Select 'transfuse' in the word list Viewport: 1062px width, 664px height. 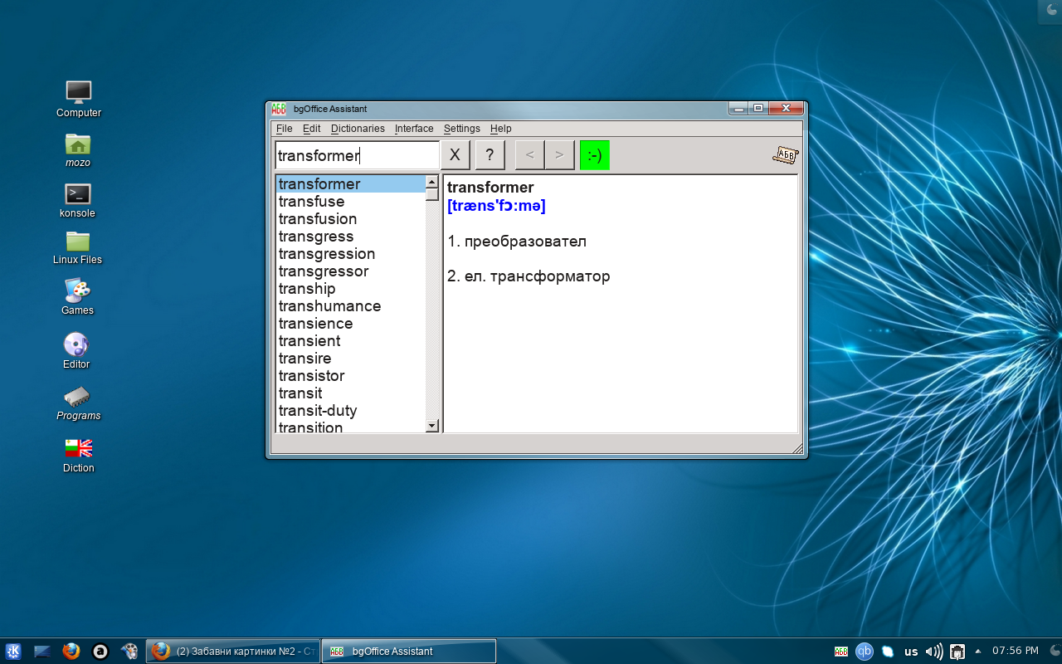(350, 202)
